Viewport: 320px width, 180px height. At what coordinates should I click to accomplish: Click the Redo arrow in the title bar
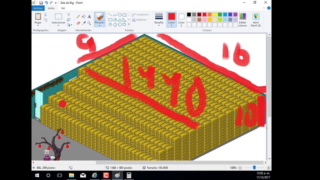point(51,3)
